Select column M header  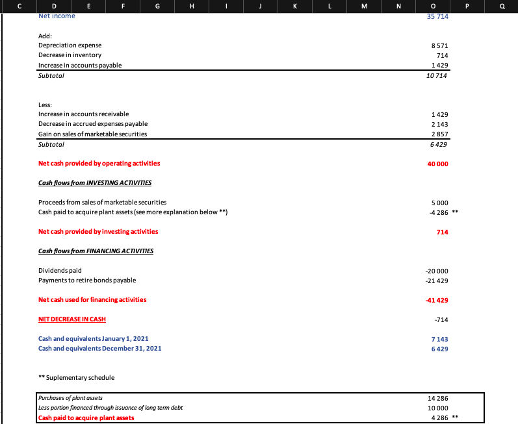pos(364,6)
